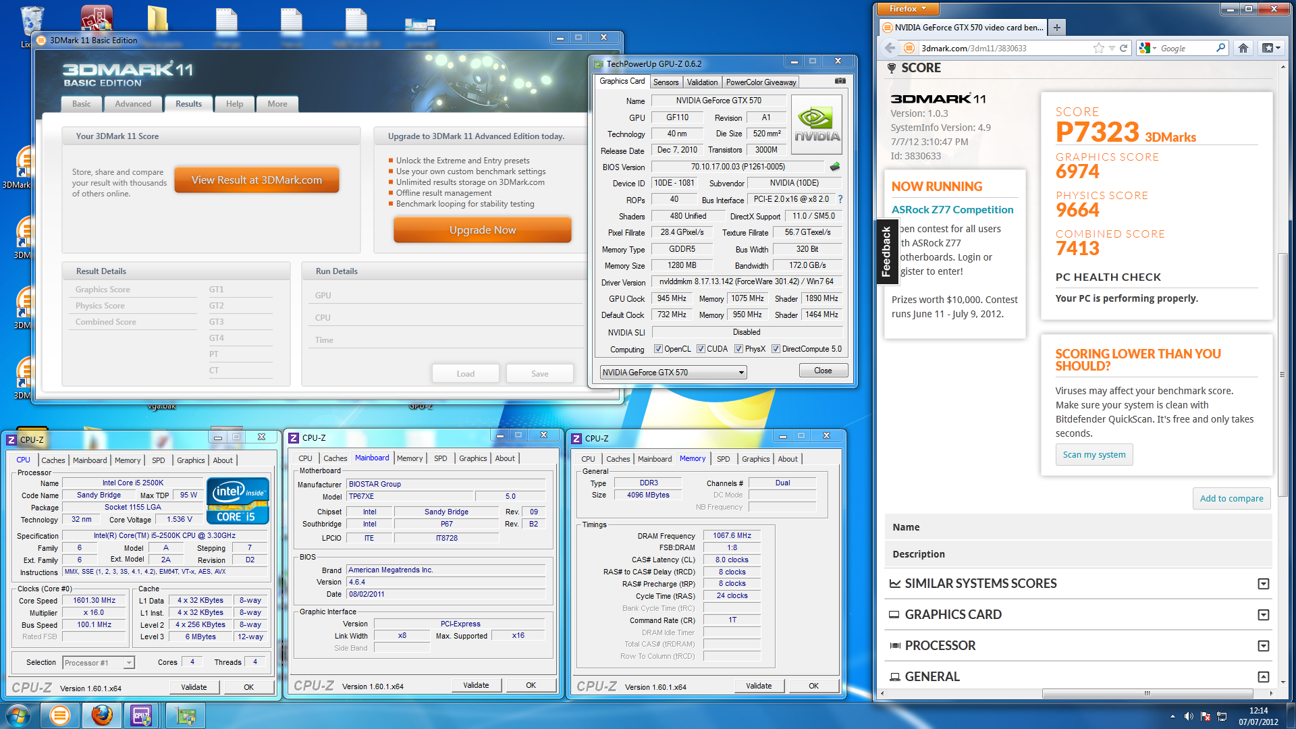
Task: Open the Firefox bookmarks menu dropdown
Action: tap(1271, 48)
